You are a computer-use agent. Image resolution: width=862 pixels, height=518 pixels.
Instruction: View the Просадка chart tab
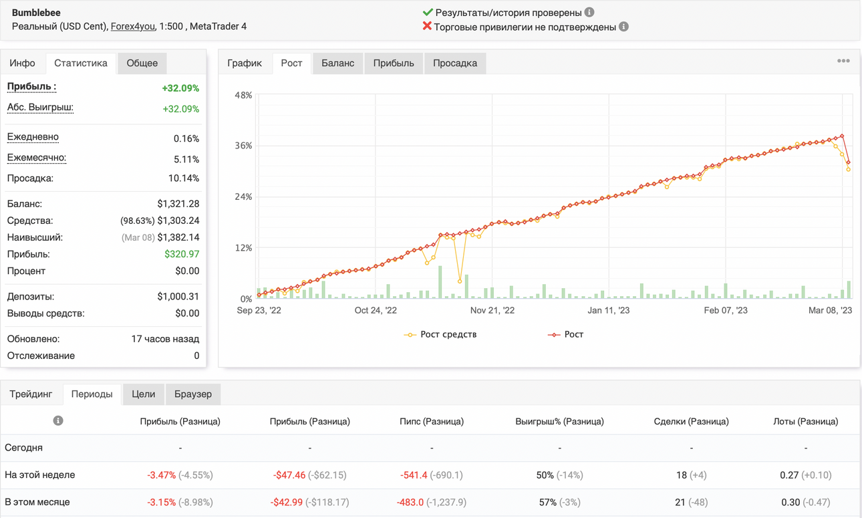pyautogui.click(x=455, y=63)
